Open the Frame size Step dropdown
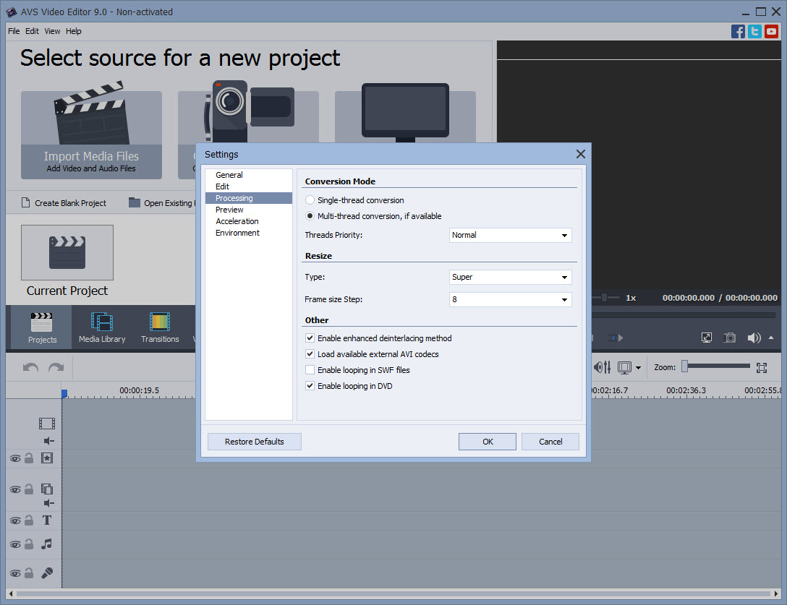 click(510, 299)
